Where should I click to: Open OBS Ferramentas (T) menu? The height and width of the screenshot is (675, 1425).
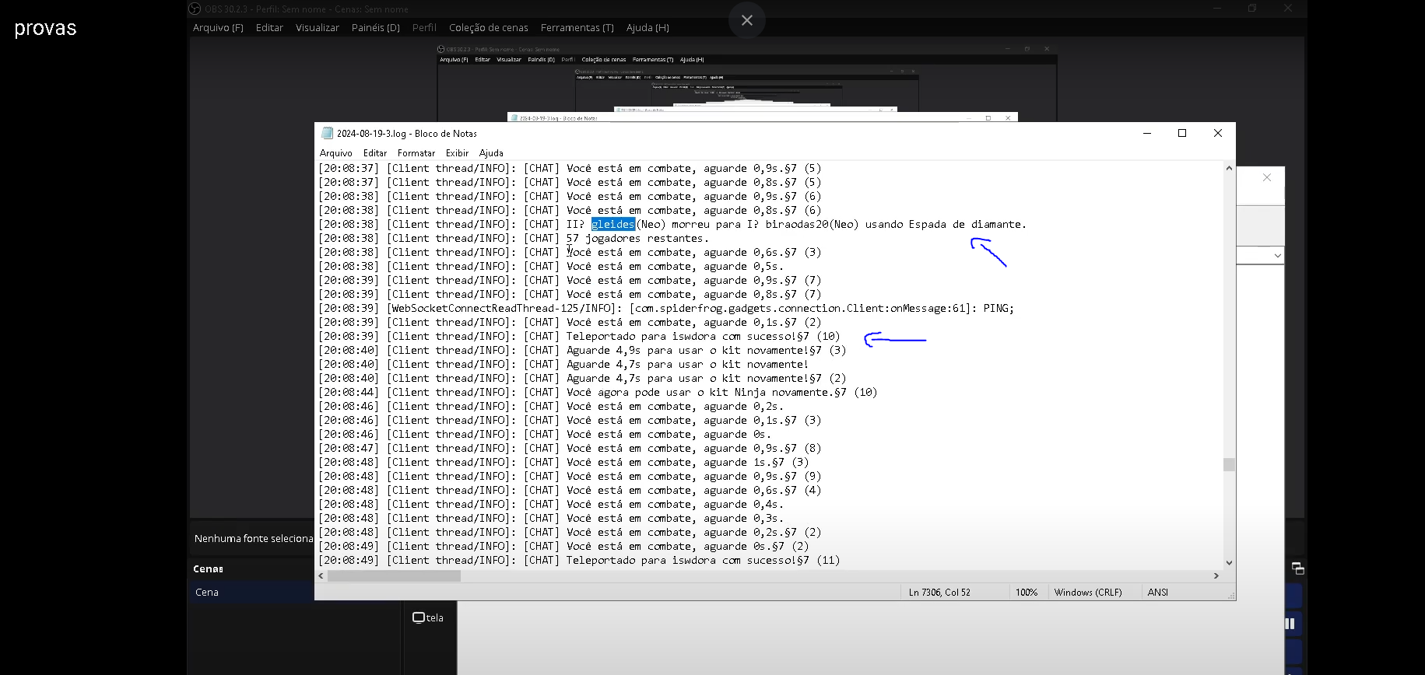click(x=577, y=28)
